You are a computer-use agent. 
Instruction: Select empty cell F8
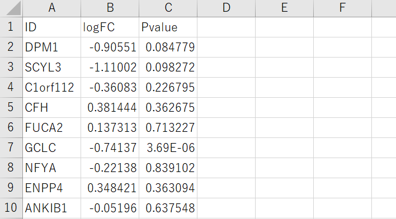coord(342,168)
